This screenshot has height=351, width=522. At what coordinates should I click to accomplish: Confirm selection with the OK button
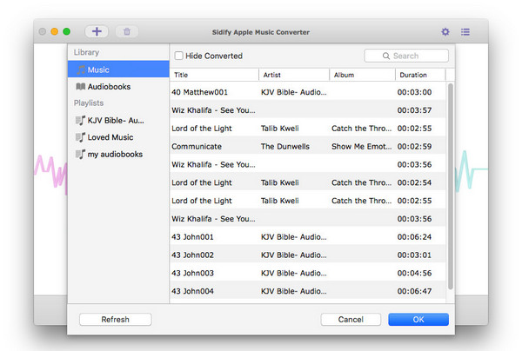coord(418,320)
